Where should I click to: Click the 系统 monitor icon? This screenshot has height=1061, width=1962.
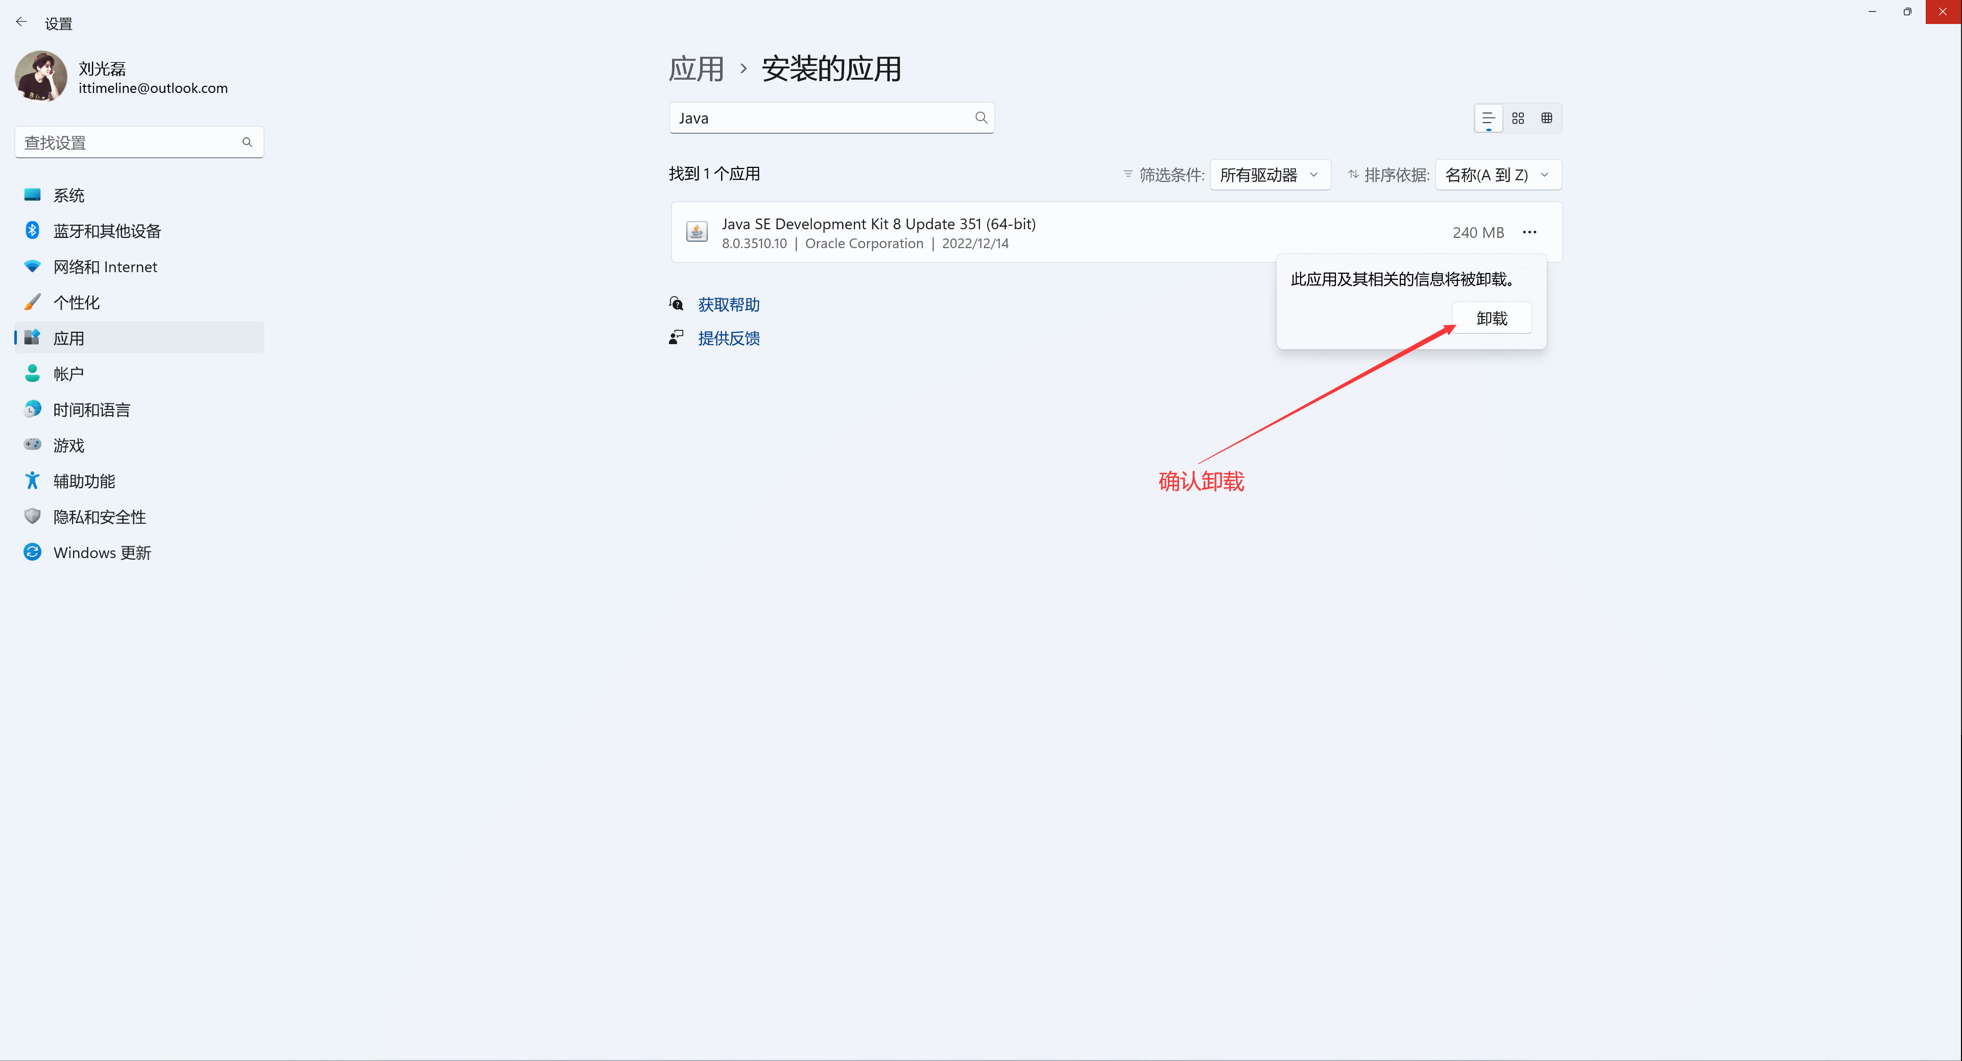click(x=32, y=194)
